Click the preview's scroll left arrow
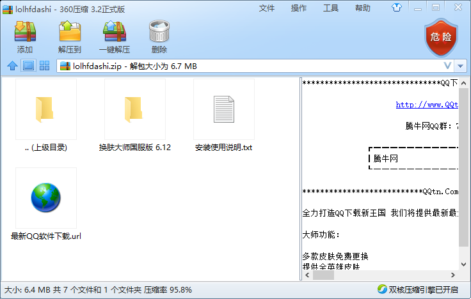 tap(307, 275)
